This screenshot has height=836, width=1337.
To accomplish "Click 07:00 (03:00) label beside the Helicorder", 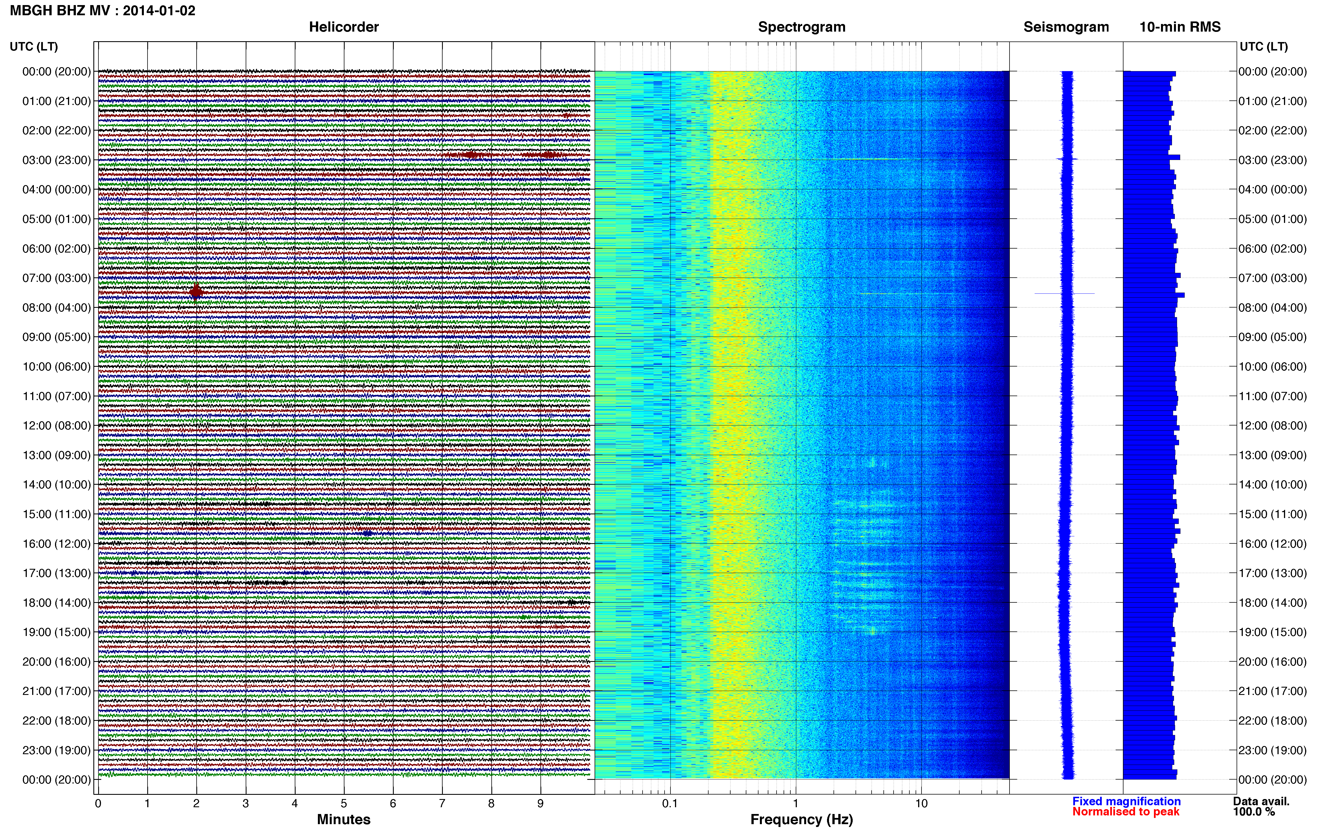I will tap(56, 278).
